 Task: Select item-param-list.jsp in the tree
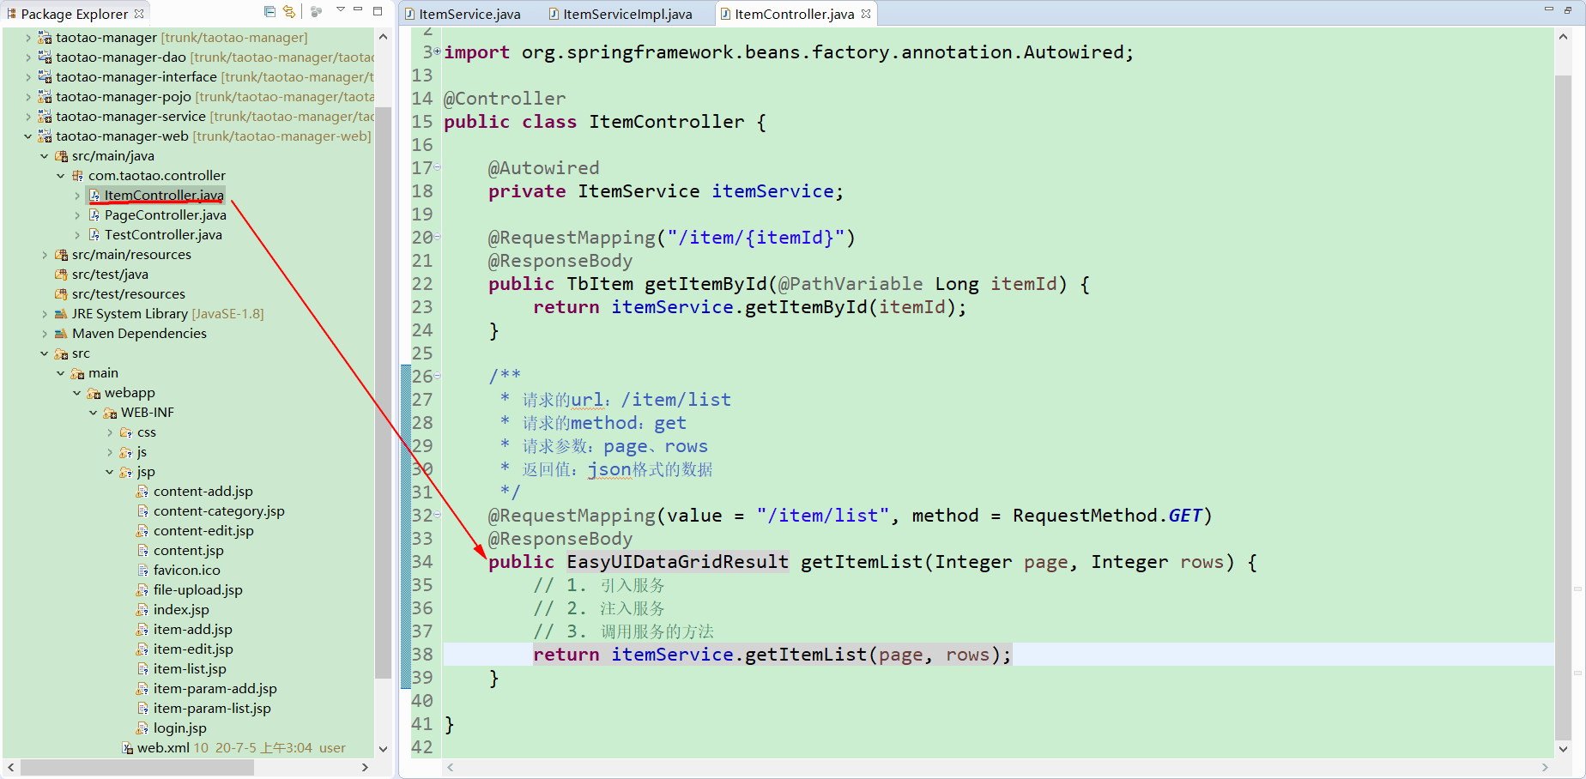[x=212, y=709]
